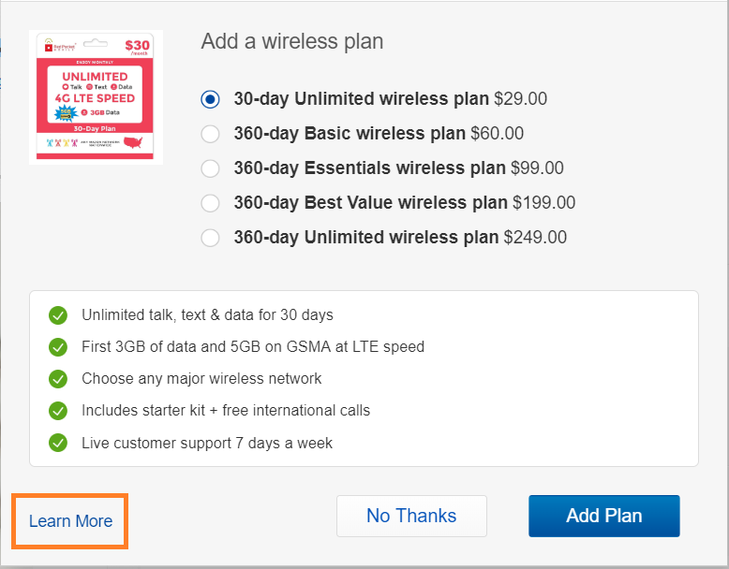Select the 360-day Essentials plan radio button
This screenshot has width=729, height=569.
(210, 168)
